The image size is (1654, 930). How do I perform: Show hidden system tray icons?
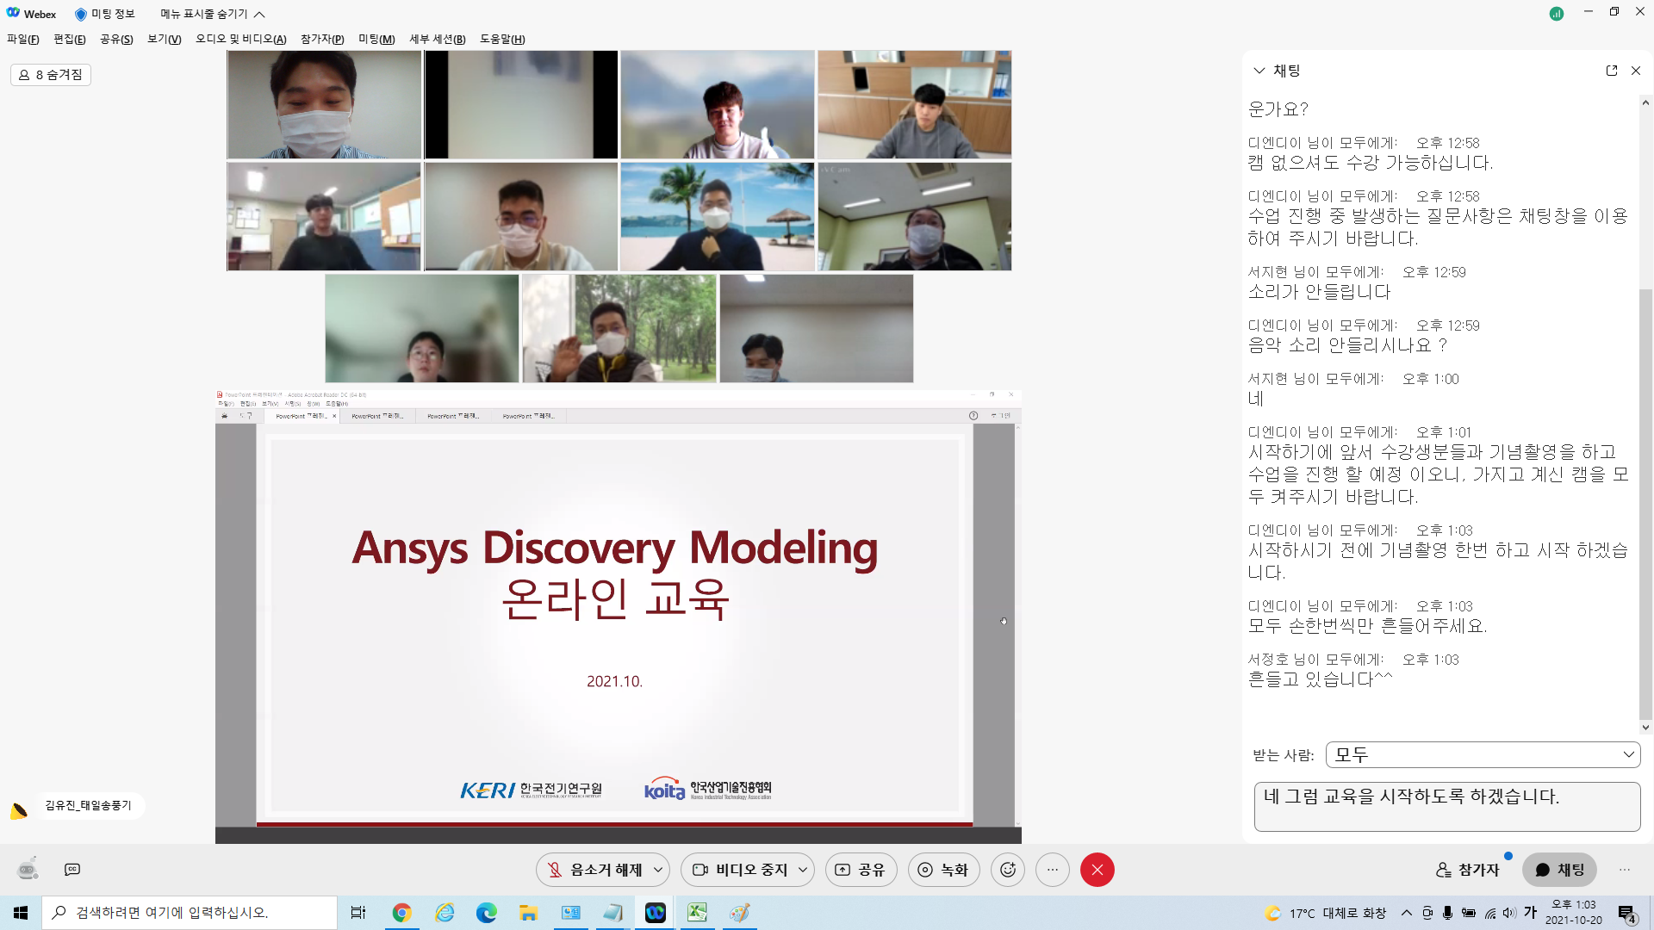pos(1407,913)
